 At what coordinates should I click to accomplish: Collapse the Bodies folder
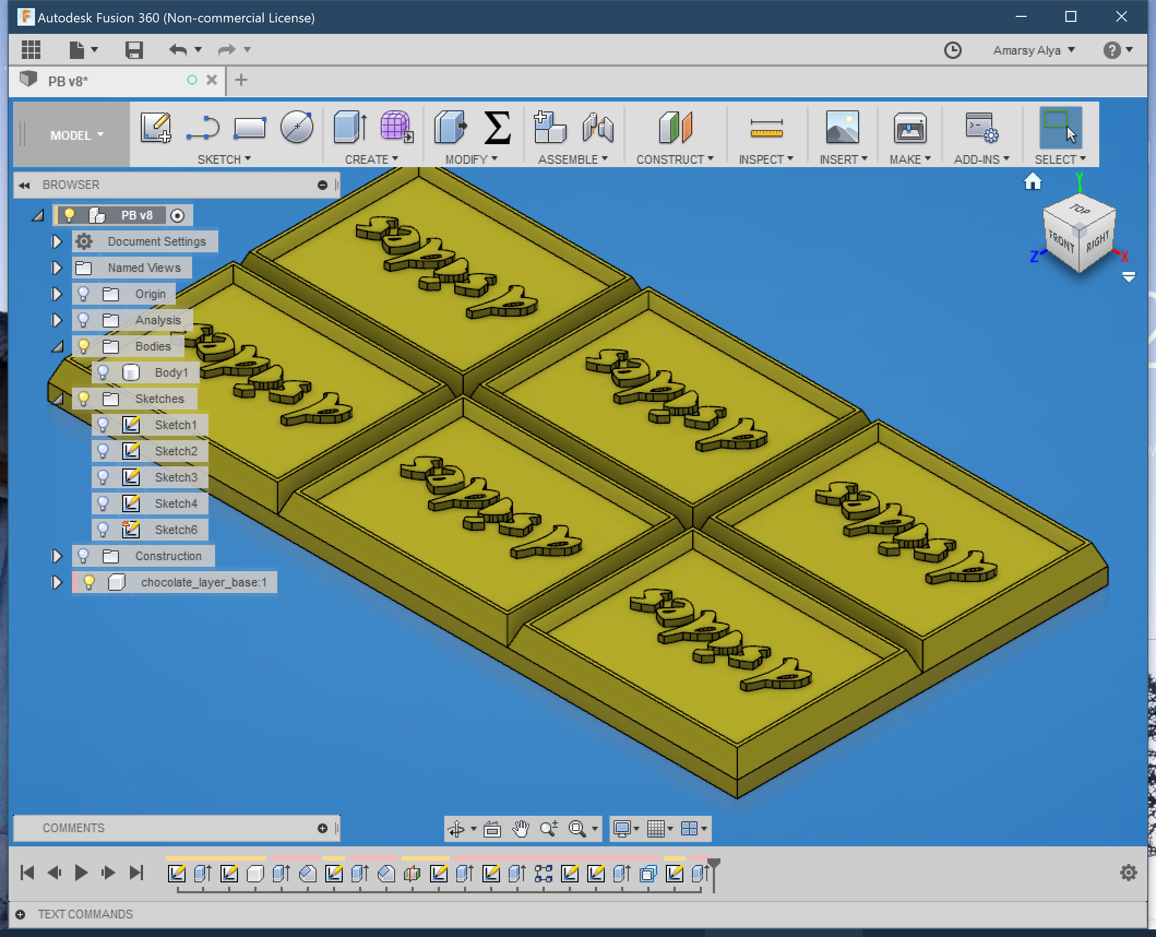(x=57, y=346)
